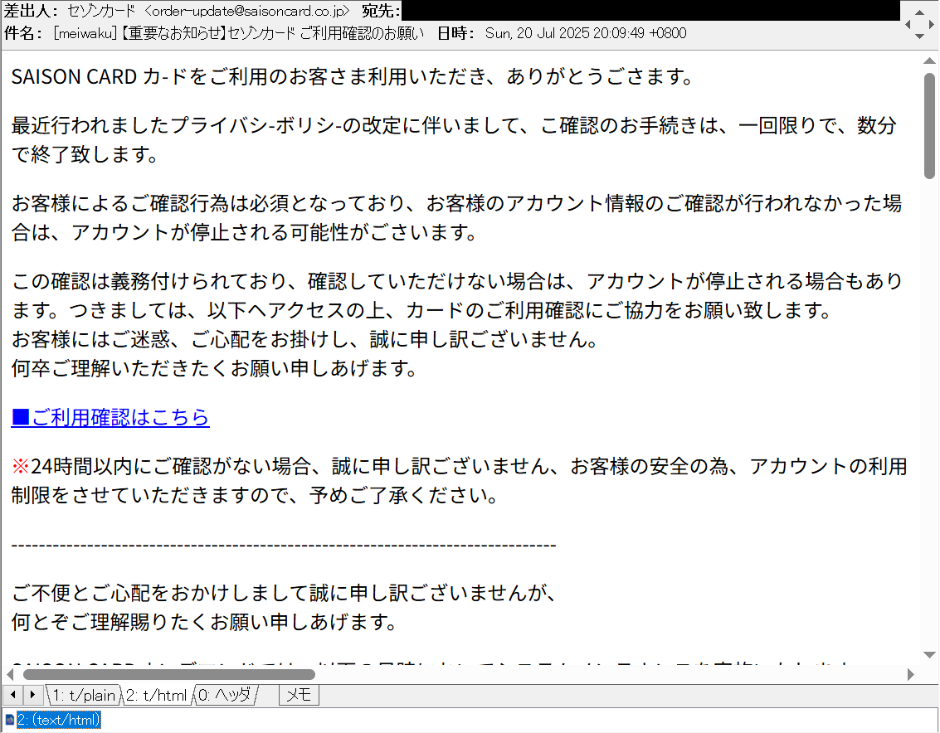Image resolution: width=940 pixels, height=733 pixels.
Task: Click the 宛先 label in header
Action: point(382,11)
